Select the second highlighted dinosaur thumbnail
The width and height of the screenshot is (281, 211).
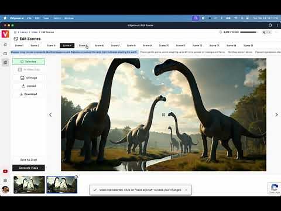[x=61, y=185]
